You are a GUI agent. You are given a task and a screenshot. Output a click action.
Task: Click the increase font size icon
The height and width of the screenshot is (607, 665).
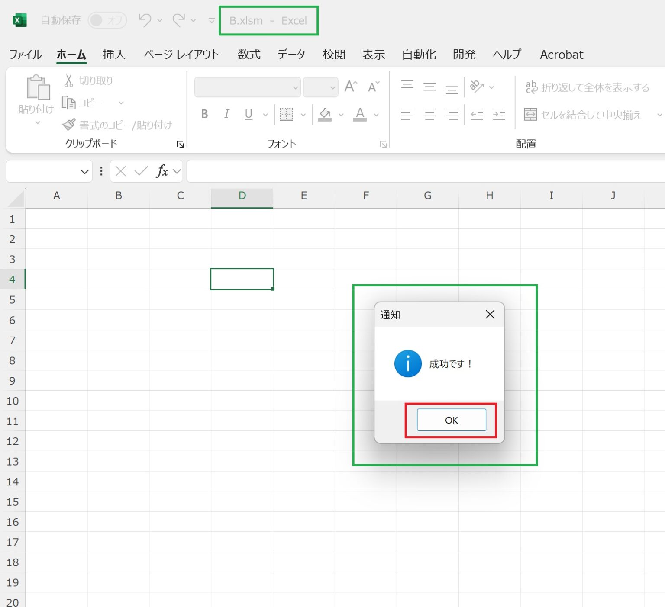[x=350, y=87]
